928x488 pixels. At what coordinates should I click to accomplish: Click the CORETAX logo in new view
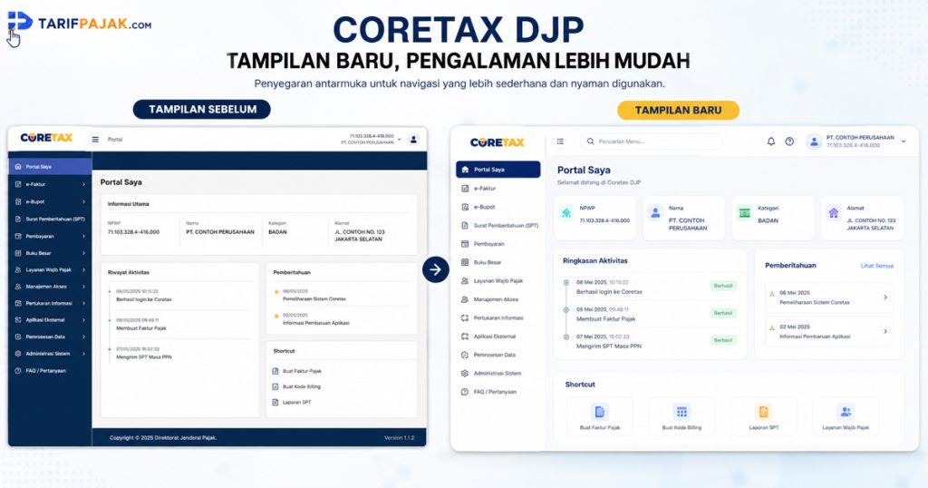point(498,142)
